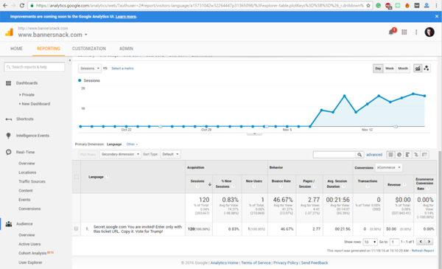Check the select-all checkbox in Language header
The height and width of the screenshot is (269, 442).
click(77, 177)
